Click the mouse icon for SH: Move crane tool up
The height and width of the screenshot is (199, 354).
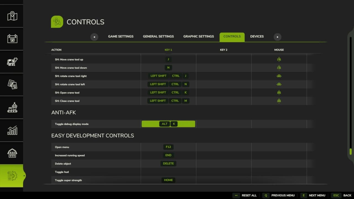pos(279,59)
